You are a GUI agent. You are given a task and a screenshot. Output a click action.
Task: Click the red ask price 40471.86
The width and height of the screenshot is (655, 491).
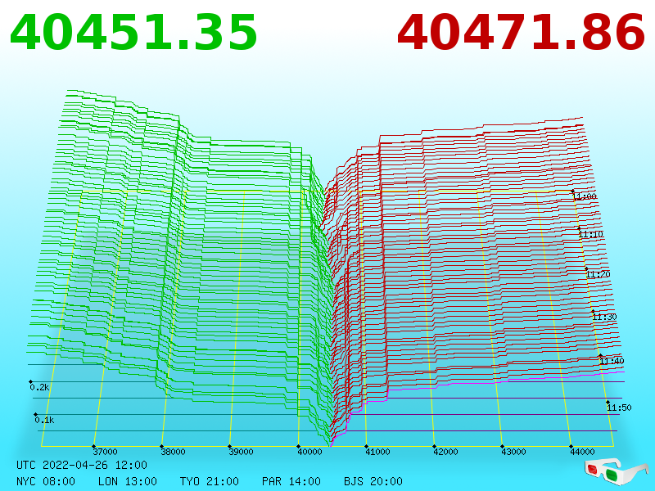coord(521,33)
